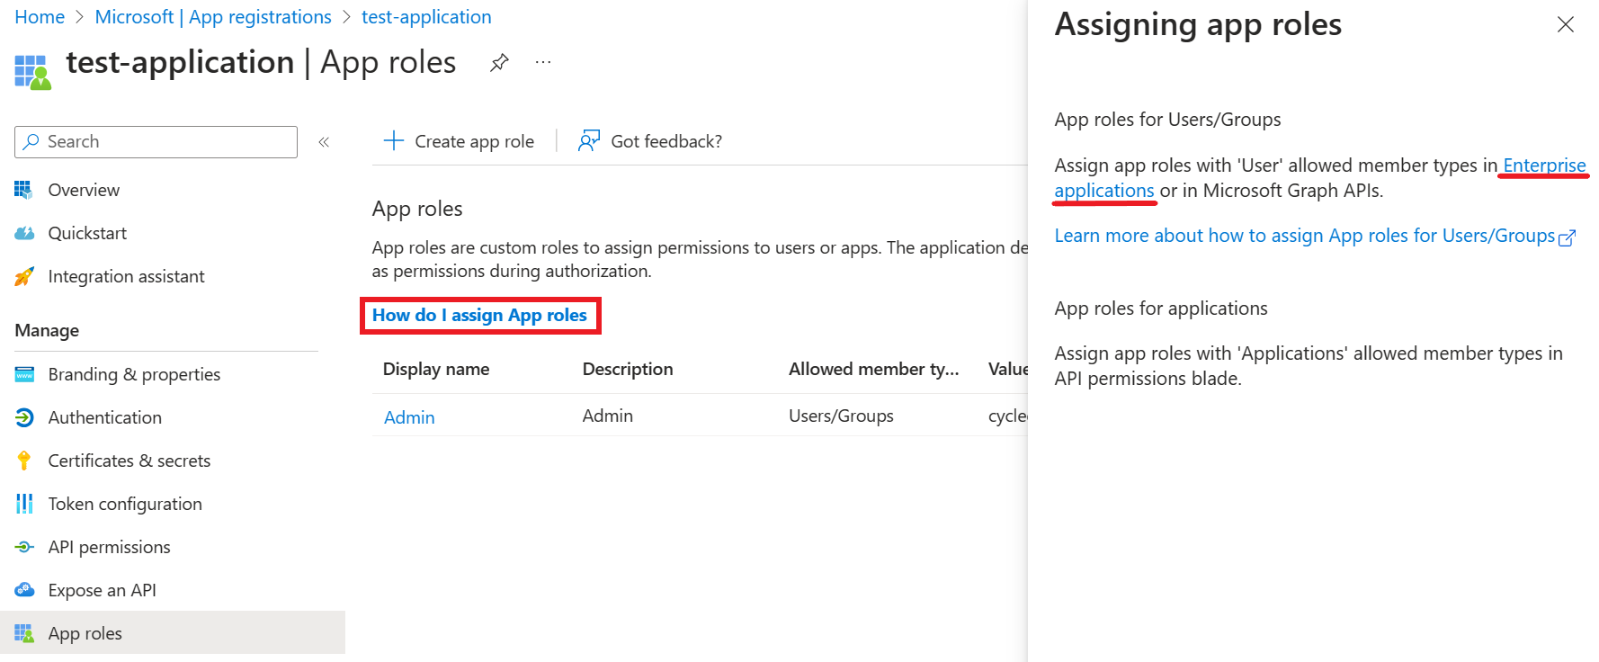Click the Quickstart cloud icon

click(x=24, y=233)
